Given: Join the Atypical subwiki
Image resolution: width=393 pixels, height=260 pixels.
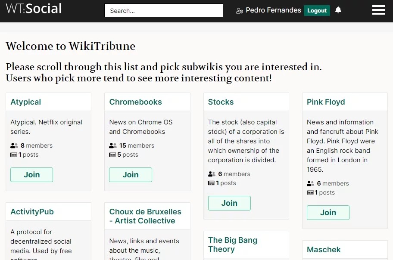Looking at the screenshot, I should pyautogui.click(x=31, y=175).
